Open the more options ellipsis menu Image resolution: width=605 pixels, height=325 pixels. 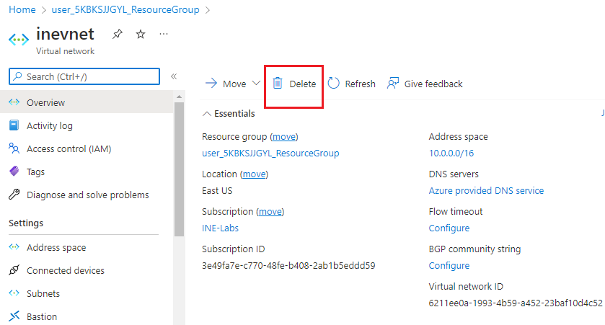point(164,34)
